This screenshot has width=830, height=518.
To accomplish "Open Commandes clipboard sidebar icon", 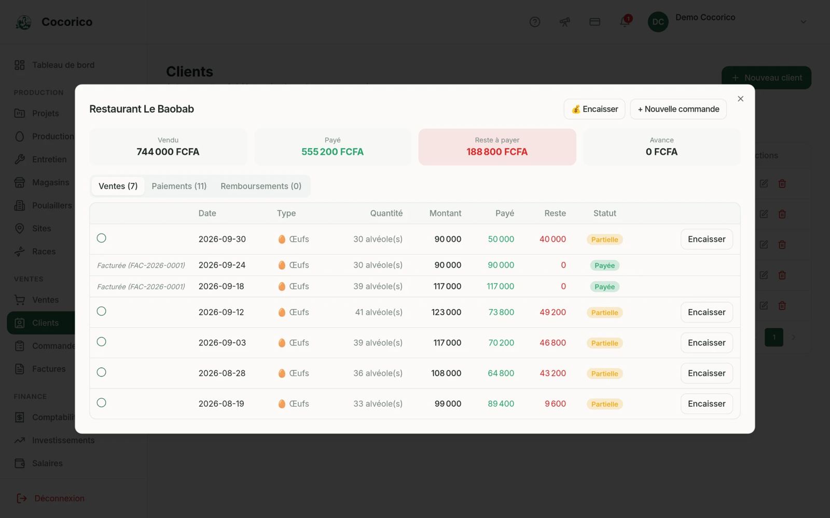I will click(x=20, y=346).
